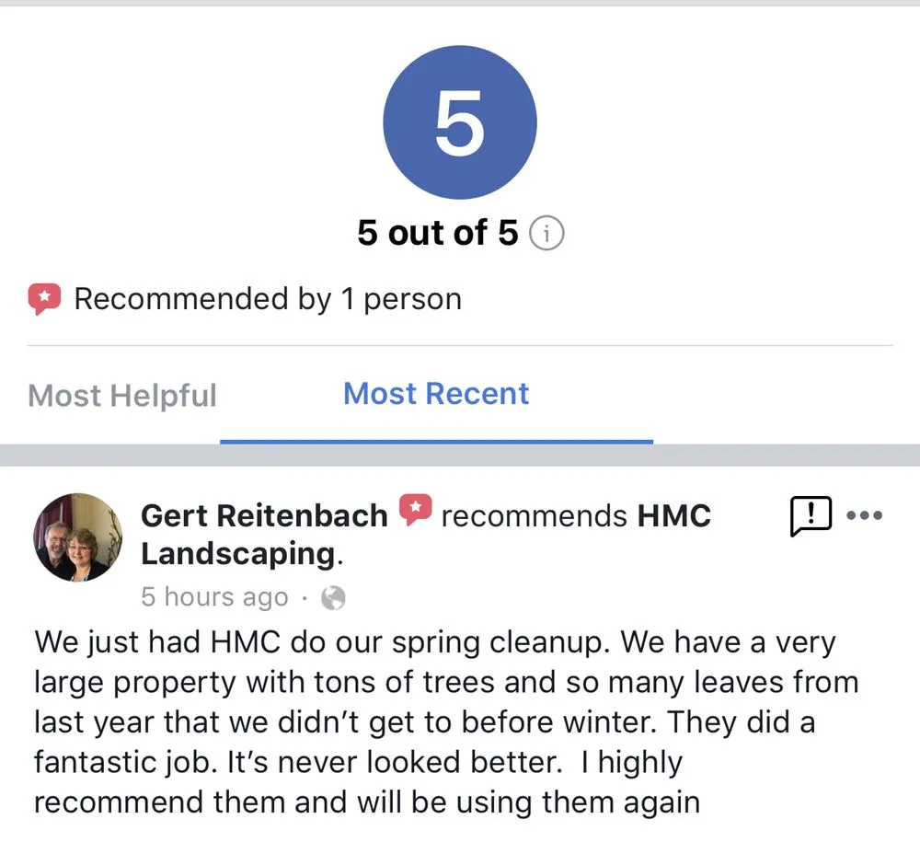The width and height of the screenshot is (920, 854).
Task: Click the globe privacy icon on the review
Action: point(333,597)
